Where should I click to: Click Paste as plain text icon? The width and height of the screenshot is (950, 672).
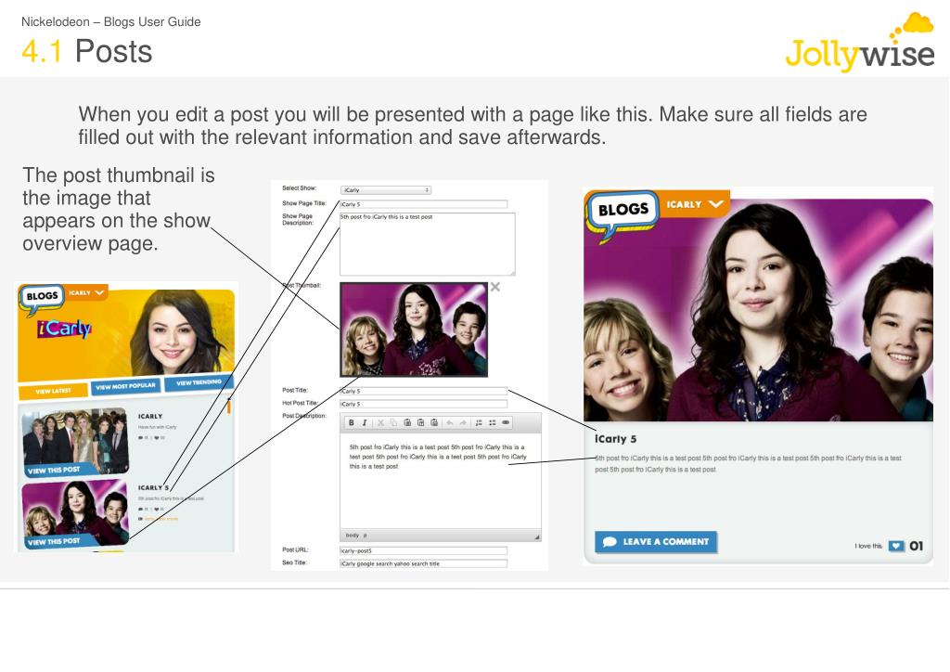click(x=420, y=423)
